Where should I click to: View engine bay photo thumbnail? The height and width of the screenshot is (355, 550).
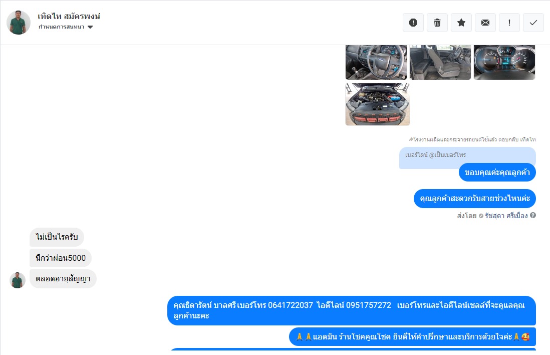[378, 104]
